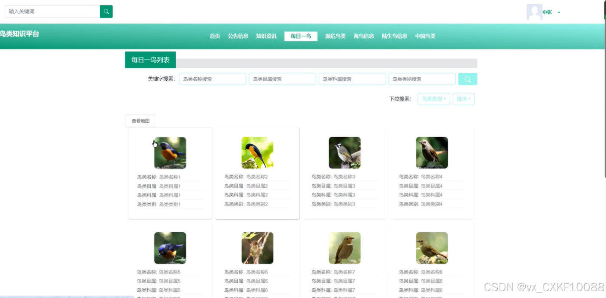Focus the 鸟类类别搜索 input field

422,79
